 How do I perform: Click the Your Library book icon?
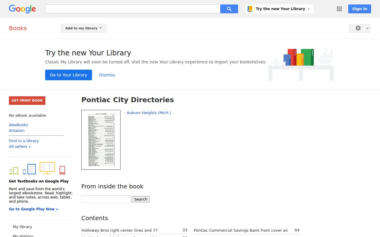pyautogui.click(x=250, y=9)
